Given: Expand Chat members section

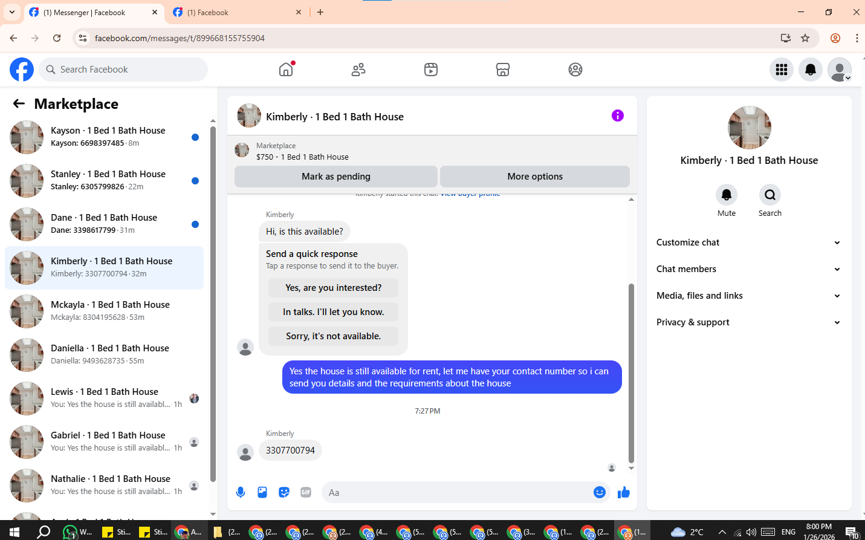Looking at the screenshot, I should [749, 269].
